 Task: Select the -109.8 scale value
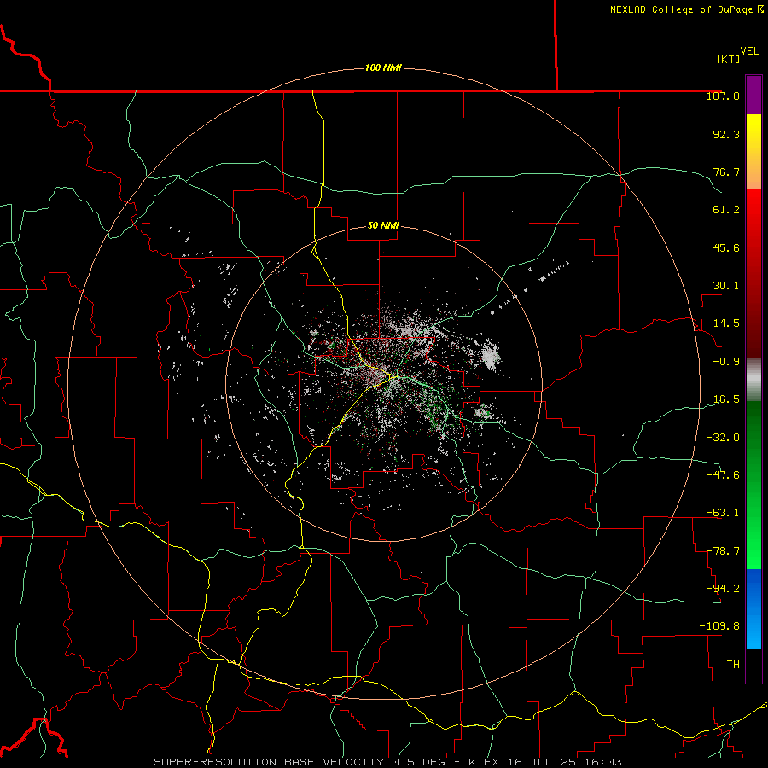coord(719,626)
